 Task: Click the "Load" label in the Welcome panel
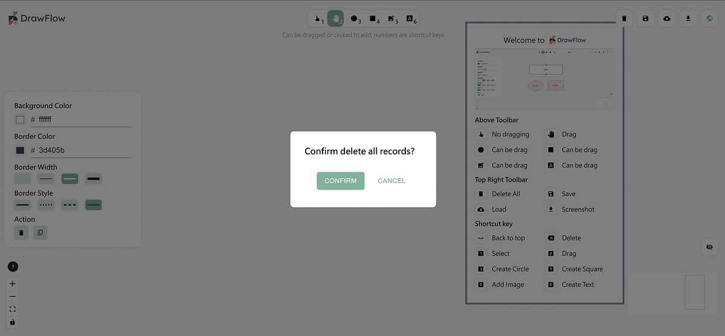coord(499,209)
